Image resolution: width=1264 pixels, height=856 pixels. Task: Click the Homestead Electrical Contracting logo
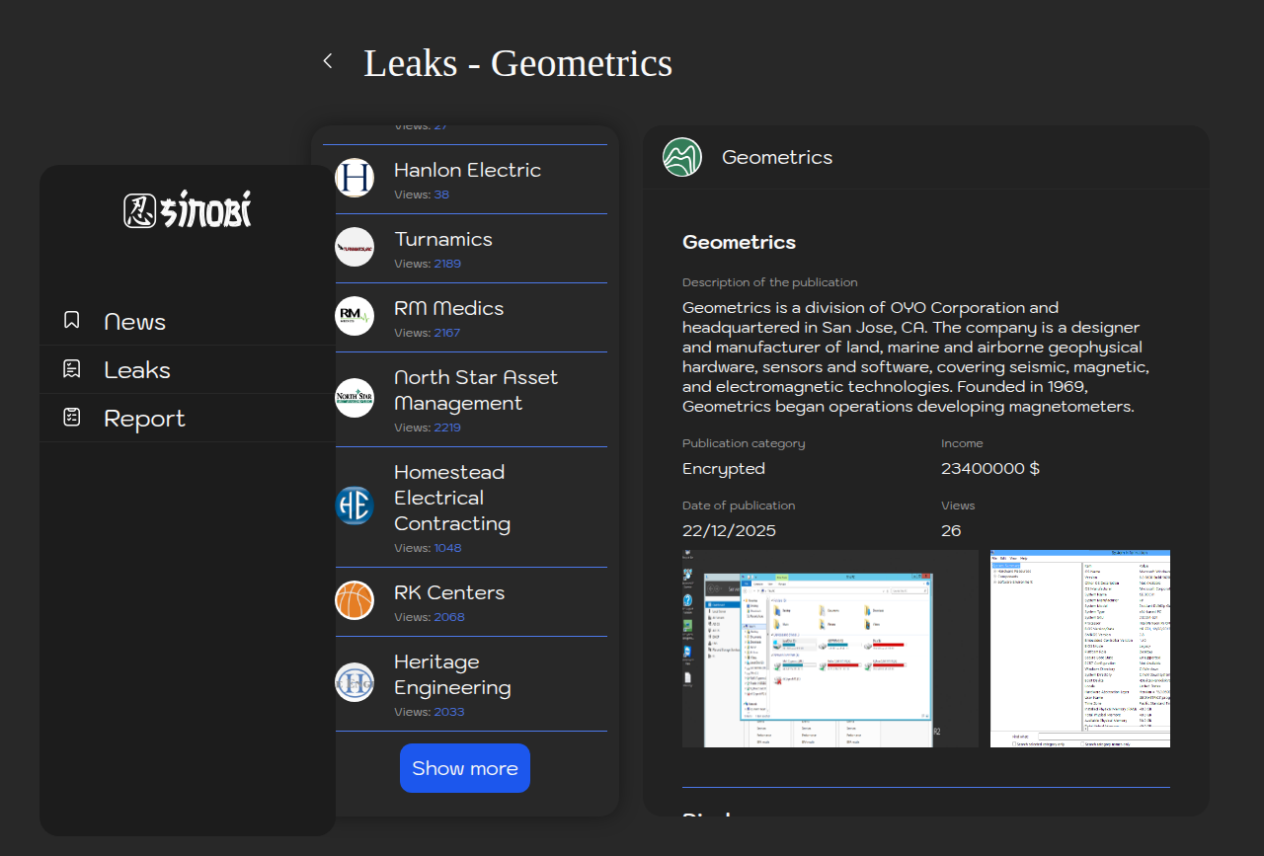point(355,505)
